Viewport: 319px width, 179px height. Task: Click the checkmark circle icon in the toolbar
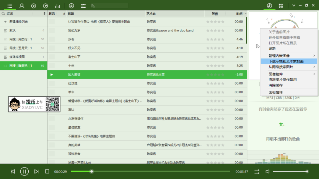coord(45,5)
